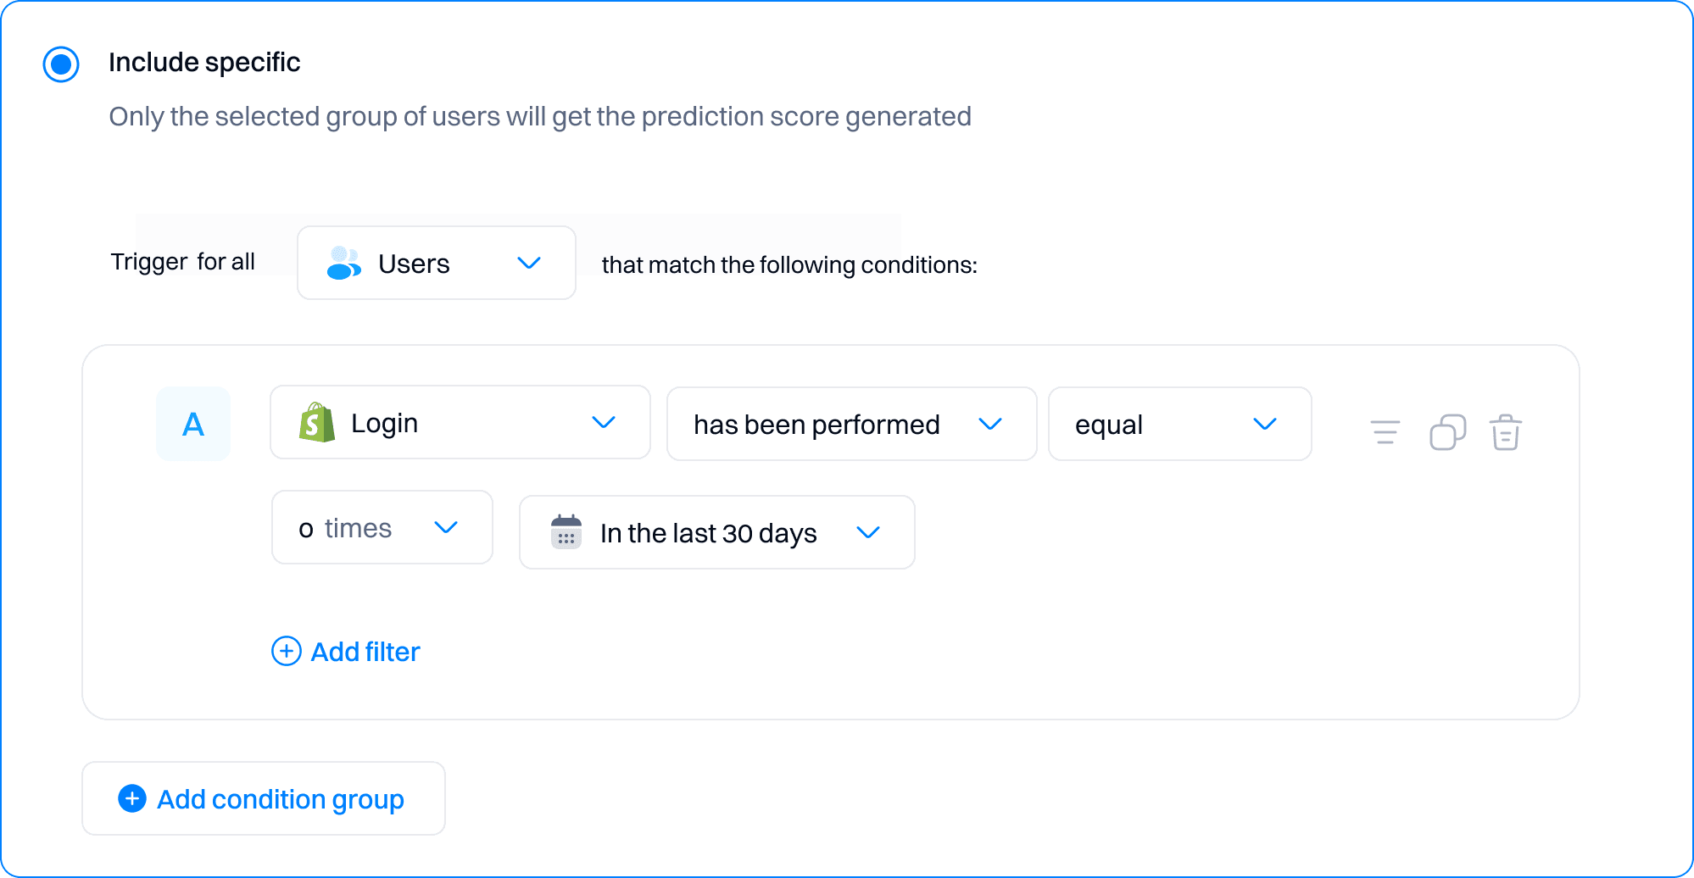Viewport: 1694px width, 878px height.
Task: Click the calendar icon in the date range field
Action: pyautogui.click(x=566, y=532)
